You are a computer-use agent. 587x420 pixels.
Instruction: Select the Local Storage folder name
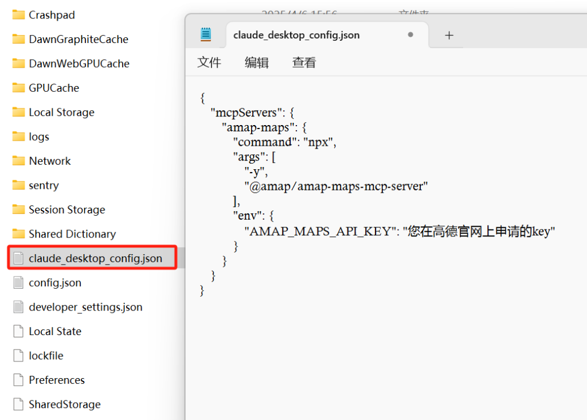[x=61, y=112]
